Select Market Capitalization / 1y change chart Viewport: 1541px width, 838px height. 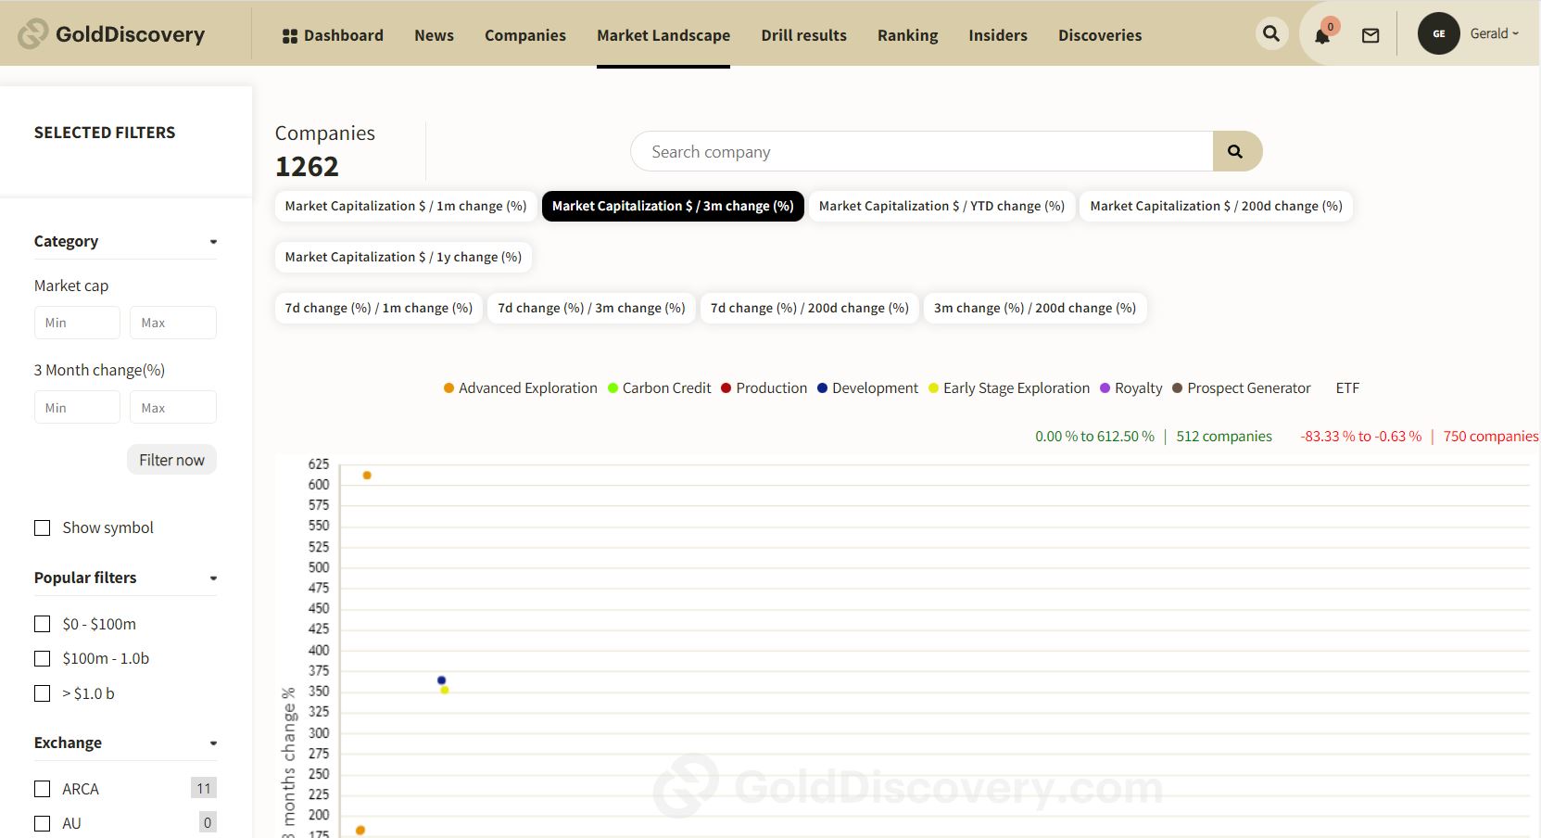(403, 257)
